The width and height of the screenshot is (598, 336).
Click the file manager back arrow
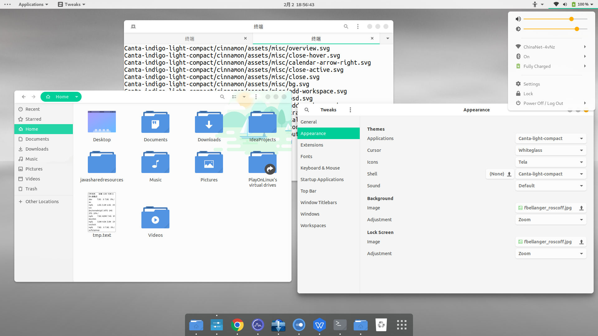24,97
